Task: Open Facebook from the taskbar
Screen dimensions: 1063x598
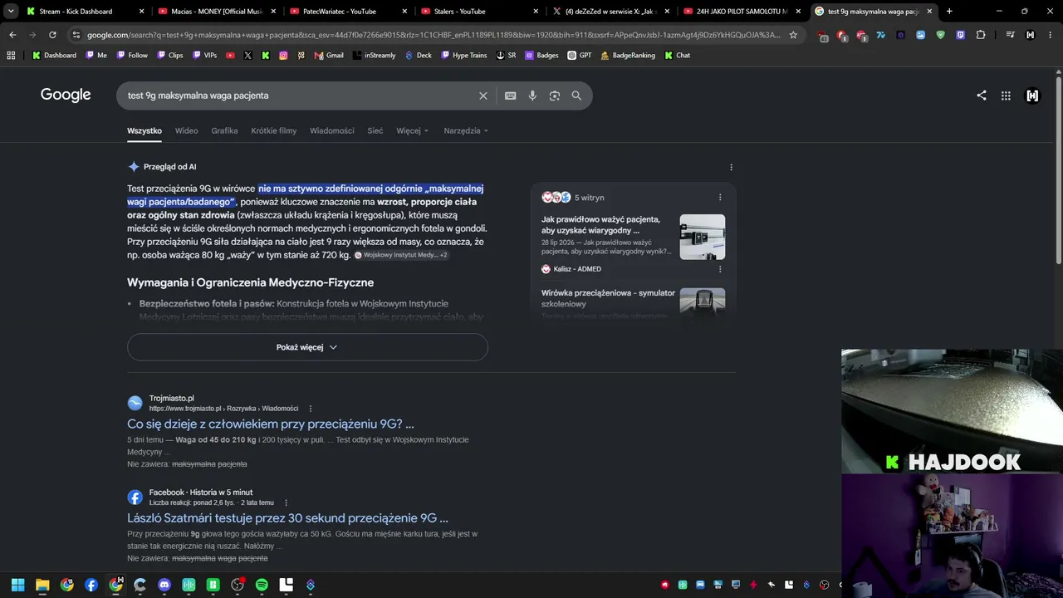Action: pyautogui.click(x=91, y=585)
